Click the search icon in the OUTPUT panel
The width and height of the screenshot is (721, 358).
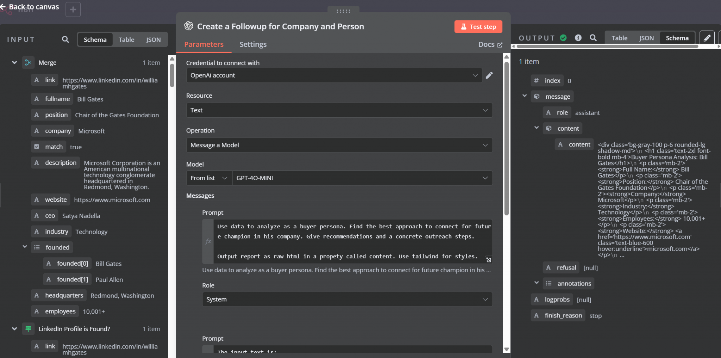click(593, 38)
